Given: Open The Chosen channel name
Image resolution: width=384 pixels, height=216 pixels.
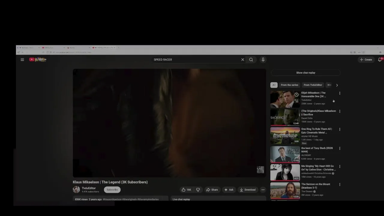Looking at the screenshot, I should pos(307,191).
